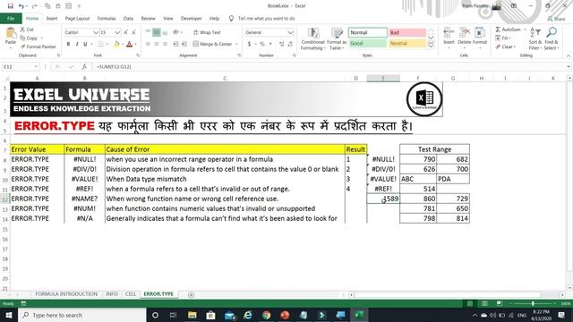This screenshot has height=322, width=573.
Task: Adjust the zoom slider handle
Action: (x=533, y=303)
